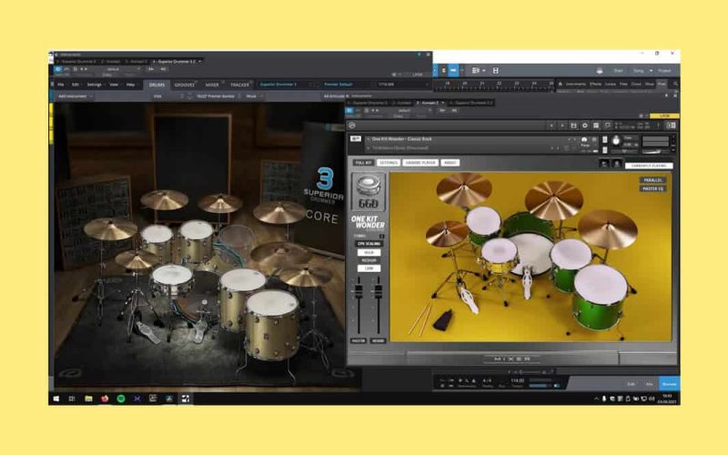728x455 pixels.
Task: Click the Kontakt logo icon
Action: 352,126
